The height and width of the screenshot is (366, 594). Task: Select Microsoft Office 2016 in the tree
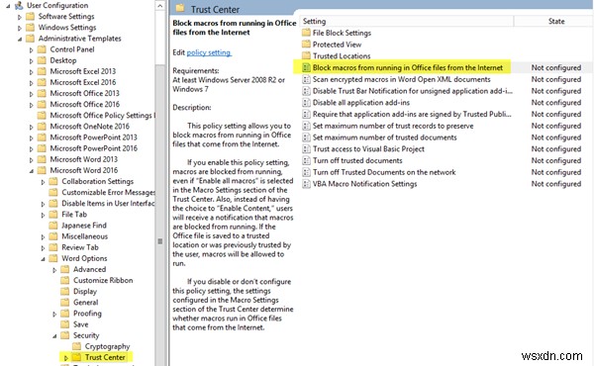click(x=84, y=104)
